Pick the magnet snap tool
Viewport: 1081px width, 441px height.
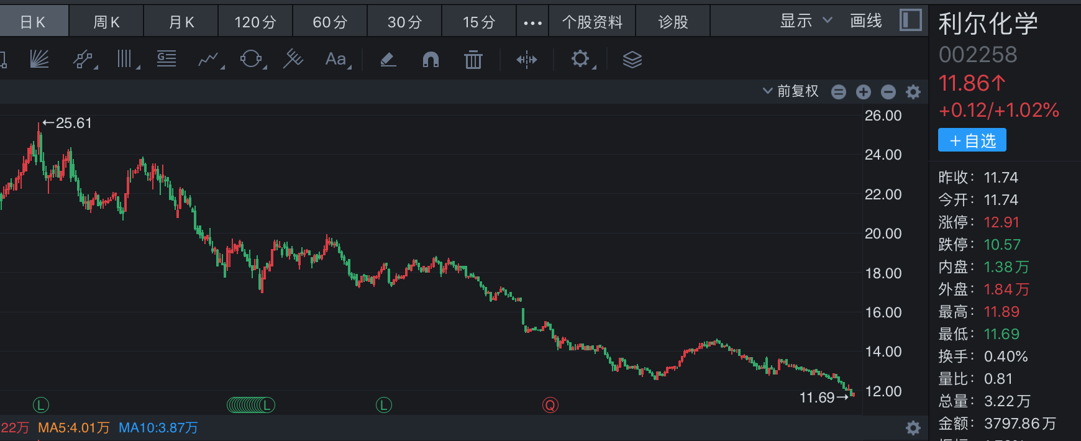[x=431, y=60]
